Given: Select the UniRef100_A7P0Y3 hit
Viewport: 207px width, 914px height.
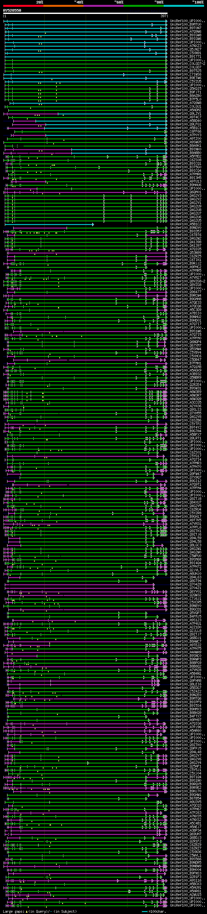Looking at the screenshot, I should click(x=186, y=135).
